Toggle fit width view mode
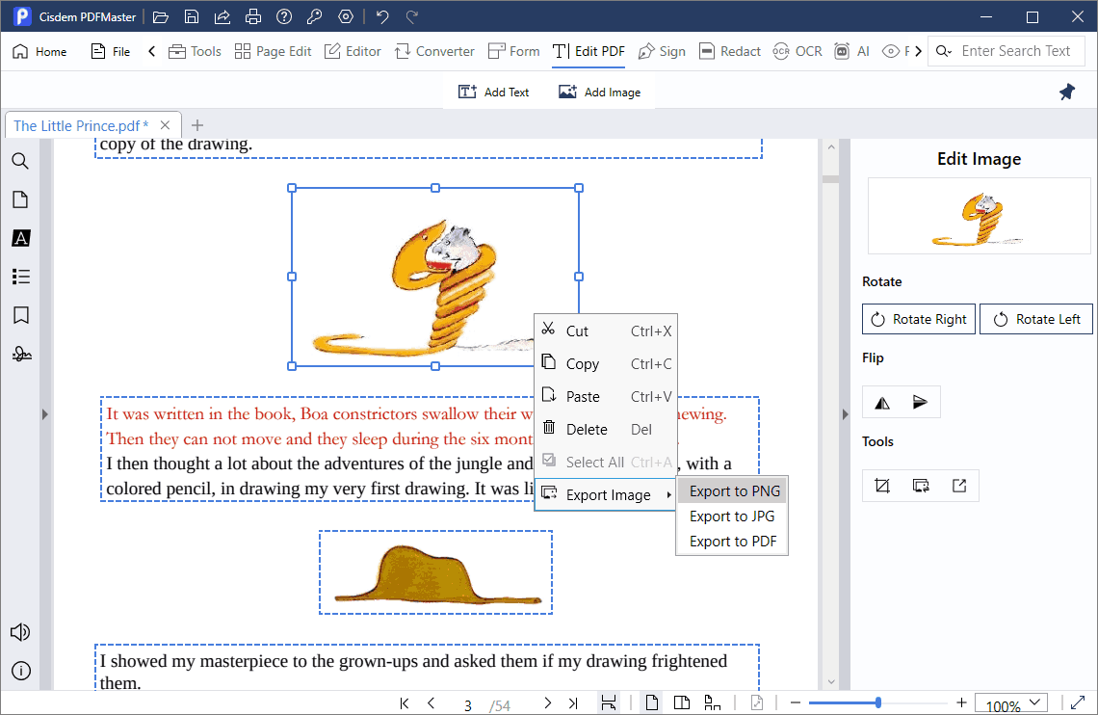Viewport: 1098px width, 715px height. (609, 702)
